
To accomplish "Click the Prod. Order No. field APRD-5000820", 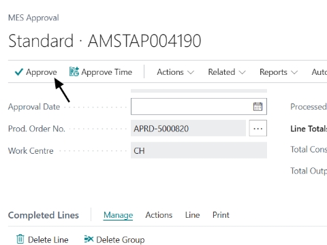I will pyautogui.click(x=188, y=129).
